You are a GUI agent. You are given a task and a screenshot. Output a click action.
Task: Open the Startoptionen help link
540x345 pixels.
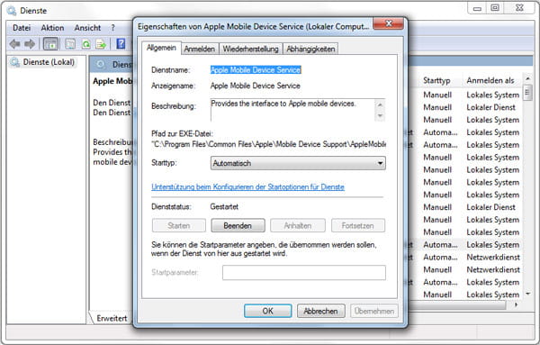[x=247, y=186]
